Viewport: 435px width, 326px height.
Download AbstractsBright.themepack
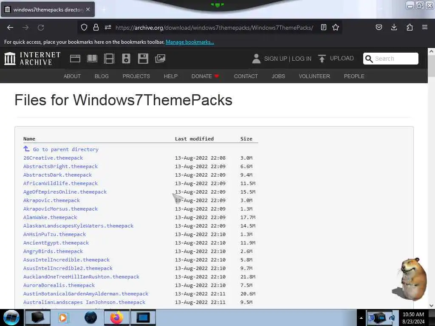[60, 166]
